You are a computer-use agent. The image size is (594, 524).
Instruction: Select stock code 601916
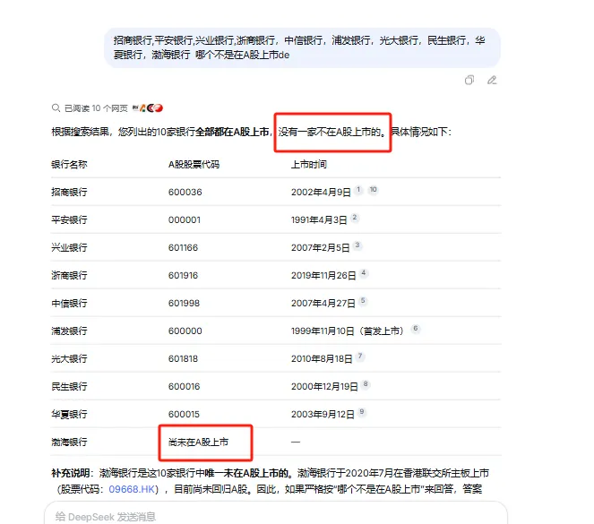pos(183,275)
